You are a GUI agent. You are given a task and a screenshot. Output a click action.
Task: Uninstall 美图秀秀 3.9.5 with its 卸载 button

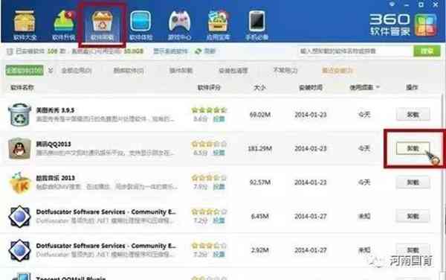[413, 115]
